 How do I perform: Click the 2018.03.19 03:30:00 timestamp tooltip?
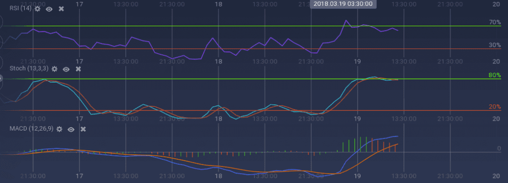[x=343, y=4]
